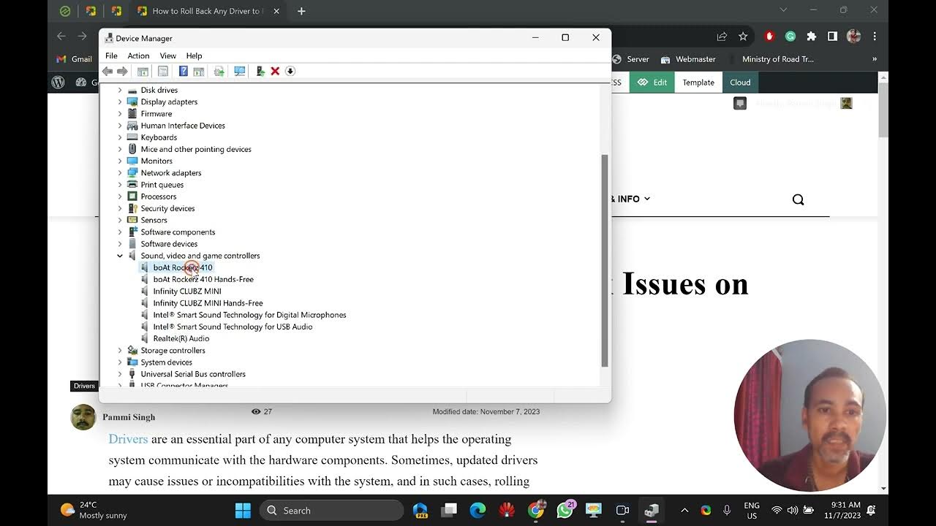Screen dimensions: 936x526
Task: Expand the Display adapters node
Action: [x=120, y=102]
